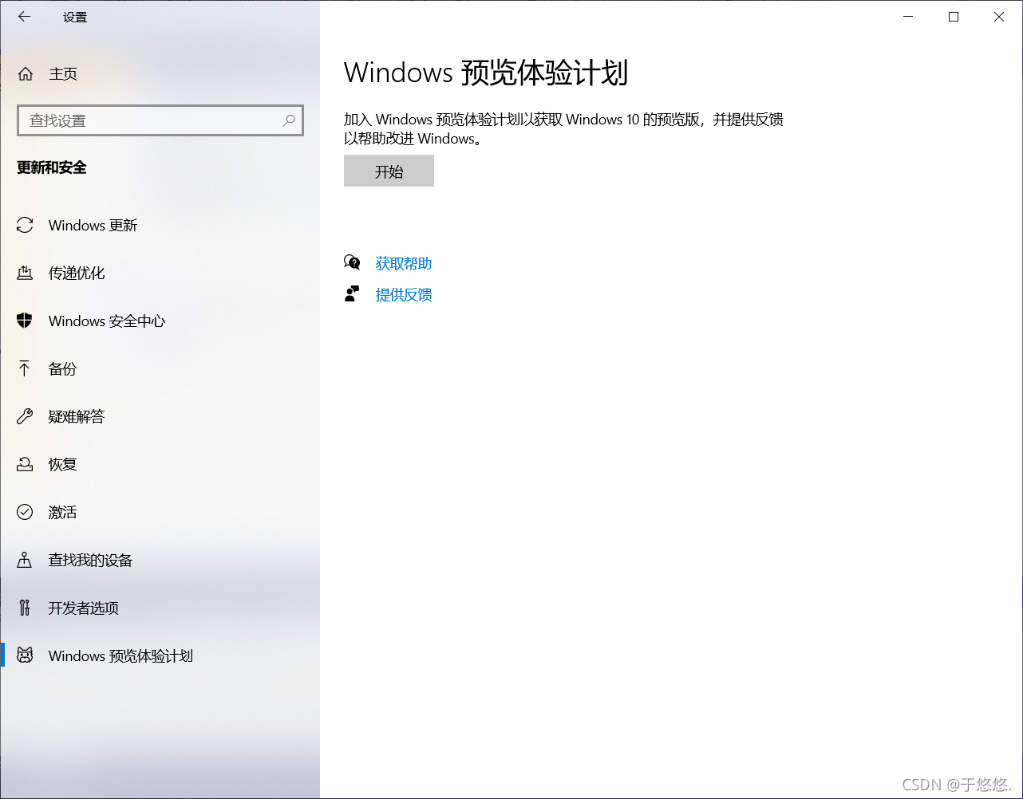Click the 开发者选项 tools icon
This screenshot has height=799, width=1023.
pyautogui.click(x=25, y=608)
